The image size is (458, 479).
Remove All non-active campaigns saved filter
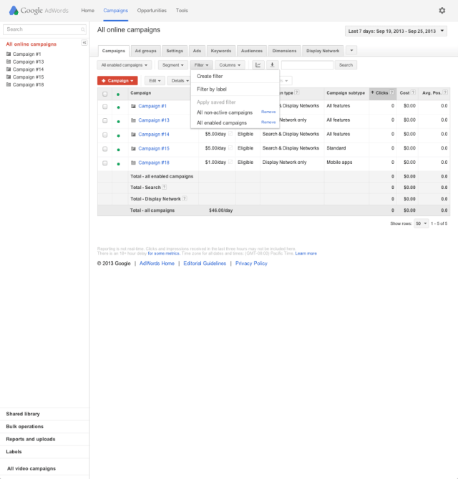tap(268, 112)
